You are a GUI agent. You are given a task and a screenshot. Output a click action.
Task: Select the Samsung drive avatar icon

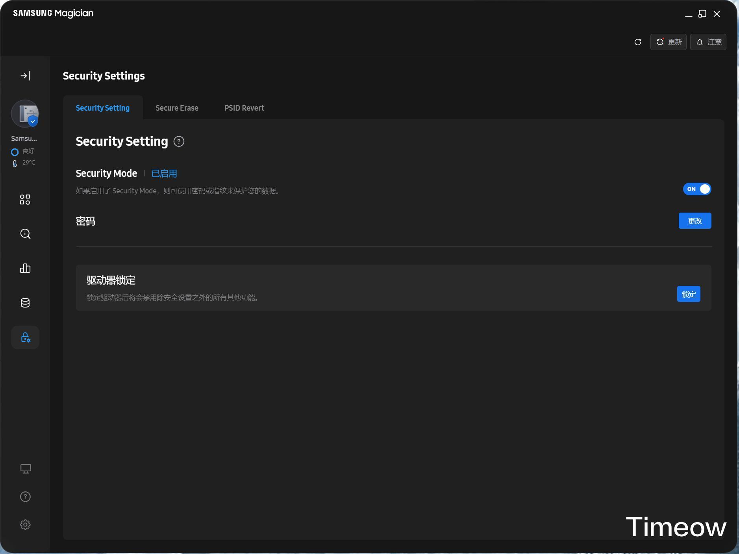click(x=25, y=114)
